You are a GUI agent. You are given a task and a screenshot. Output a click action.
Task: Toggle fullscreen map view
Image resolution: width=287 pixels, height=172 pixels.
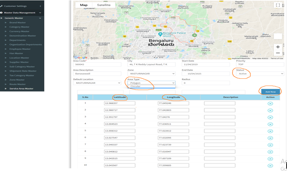(x=278, y=5)
